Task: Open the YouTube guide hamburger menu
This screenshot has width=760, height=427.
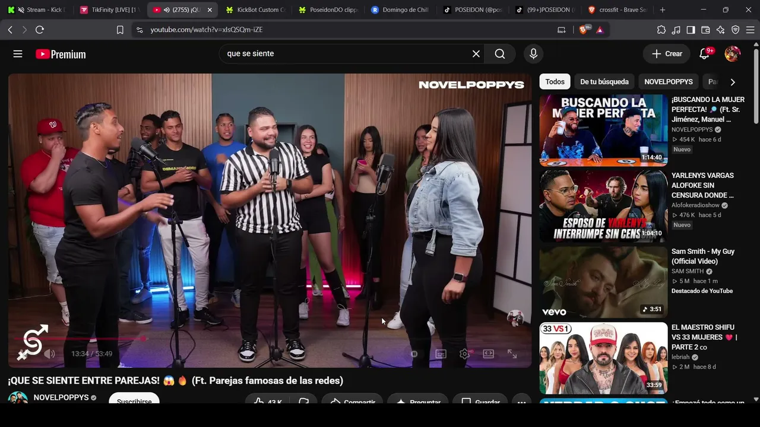Action: pos(18,54)
